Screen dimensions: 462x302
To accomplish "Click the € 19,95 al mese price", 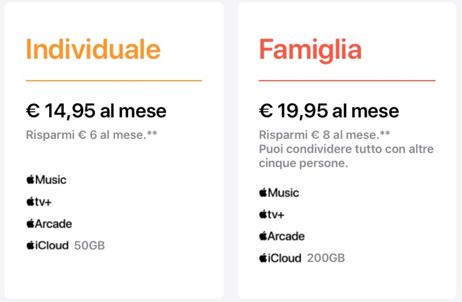I will tap(329, 111).
